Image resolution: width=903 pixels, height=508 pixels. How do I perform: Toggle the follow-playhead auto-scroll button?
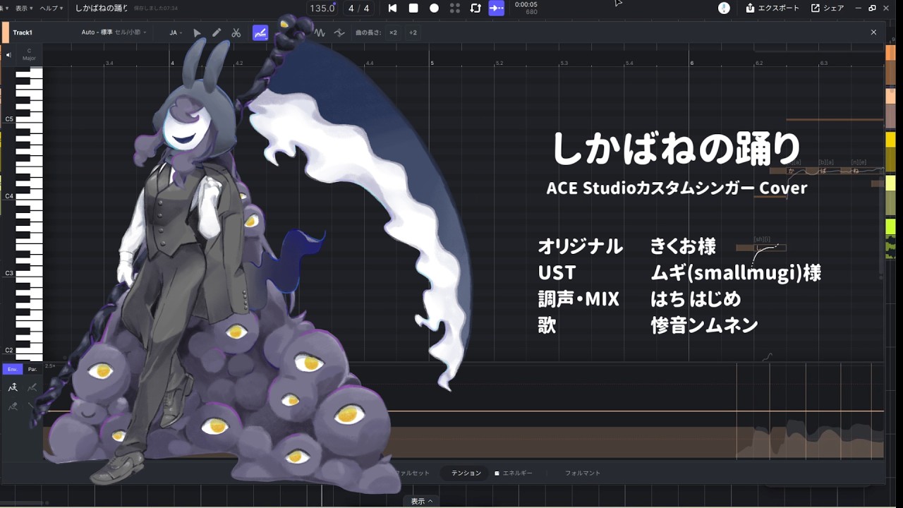click(x=497, y=8)
